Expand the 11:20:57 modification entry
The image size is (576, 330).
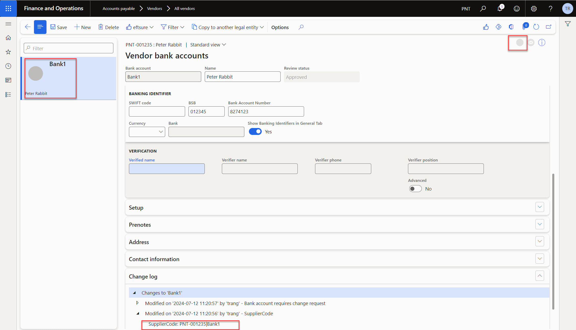(138, 303)
